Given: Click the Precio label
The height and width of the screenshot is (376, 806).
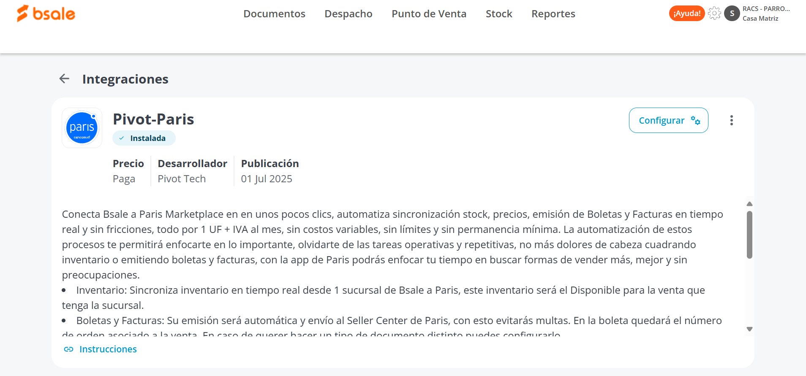Looking at the screenshot, I should 128,164.
